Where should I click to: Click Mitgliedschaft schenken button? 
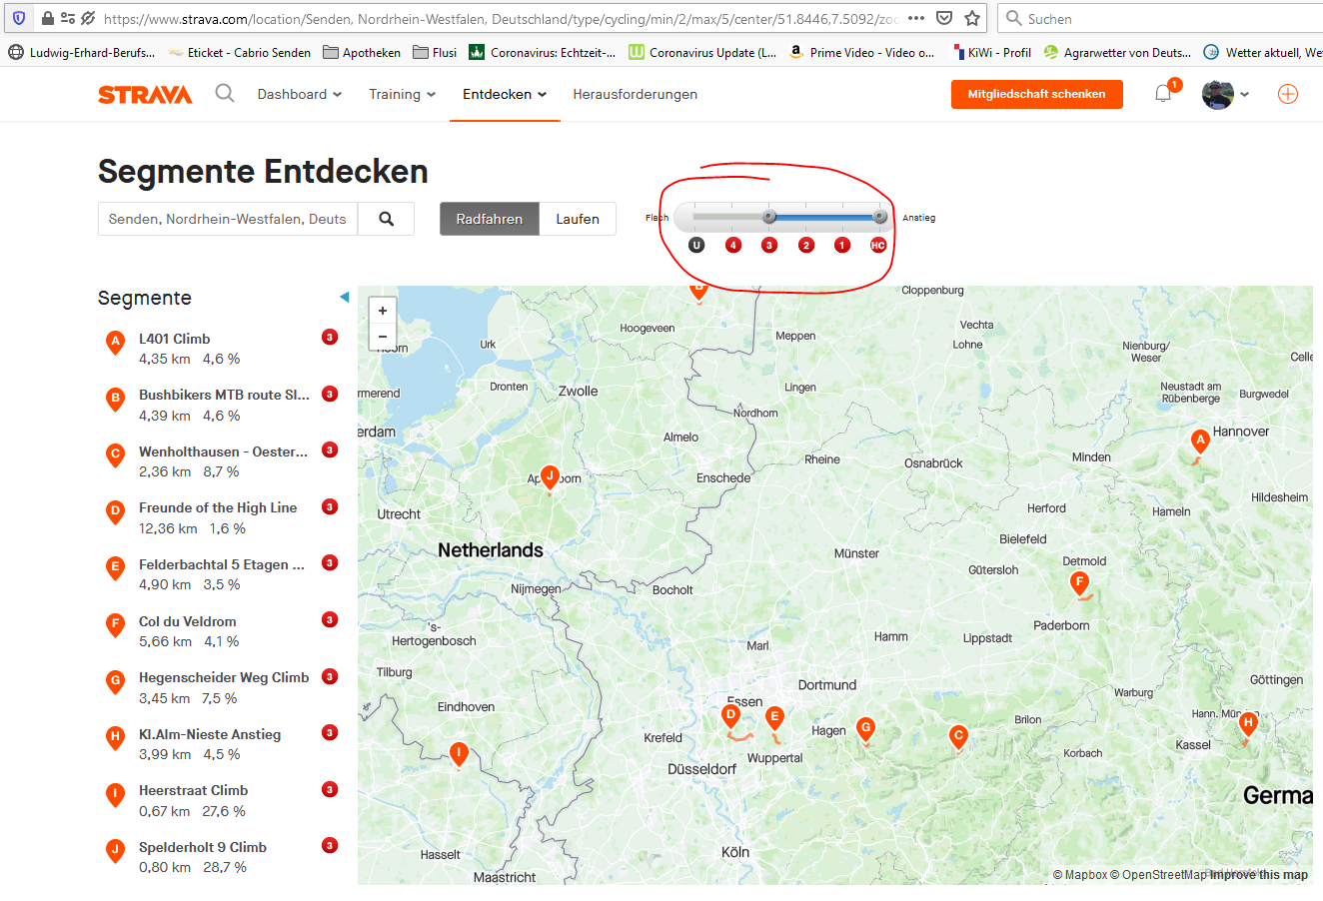pyautogui.click(x=1036, y=94)
